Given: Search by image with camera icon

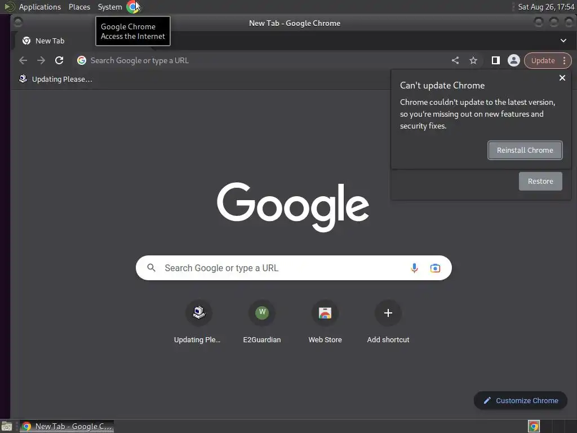Looking at the screenshot, I should coord(435,268).
